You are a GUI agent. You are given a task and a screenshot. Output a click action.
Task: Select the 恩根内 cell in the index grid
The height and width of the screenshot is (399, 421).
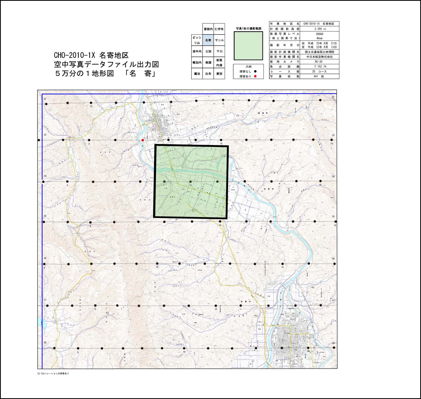(x=208, y=29)
